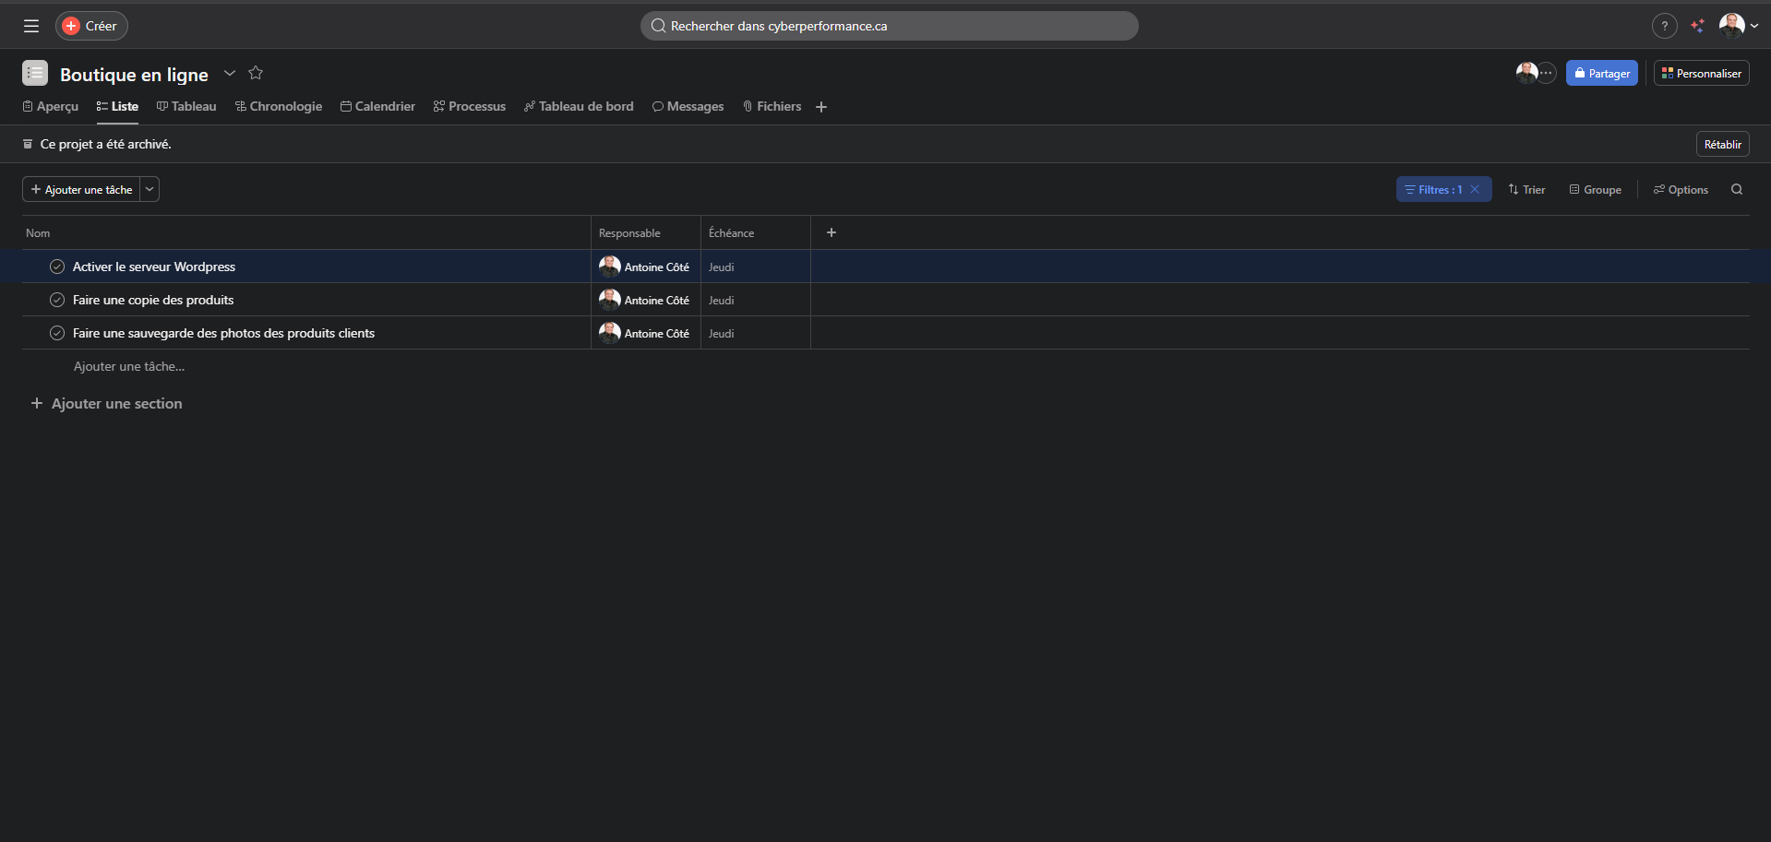
Task: Focus the Rechercher dans cyberperformance.ca search field
Action: pyautogui.click(x=889, y=26)
